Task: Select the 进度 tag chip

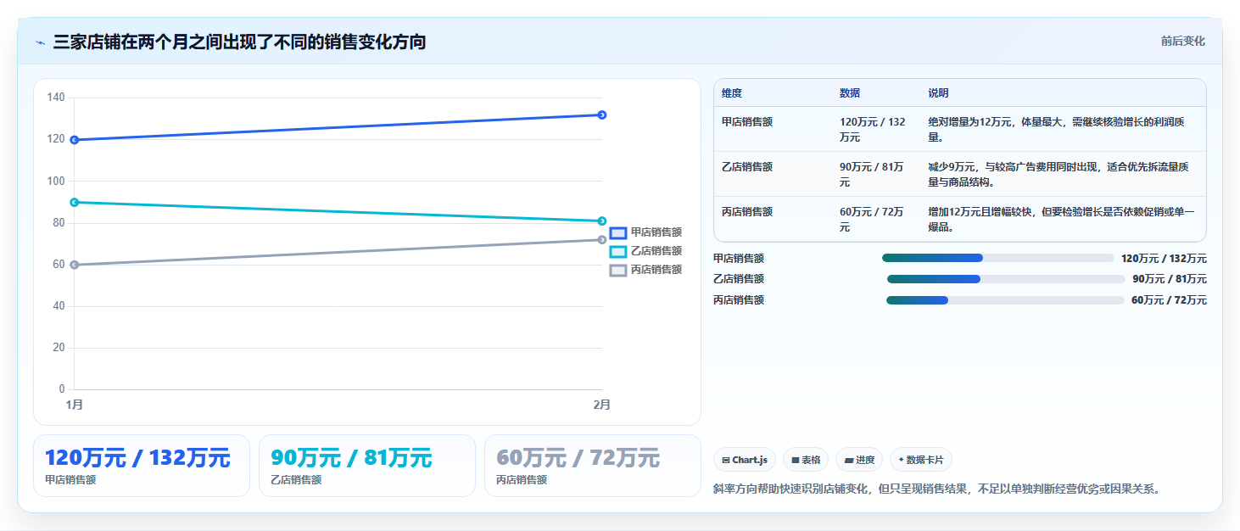Action: 859,460
